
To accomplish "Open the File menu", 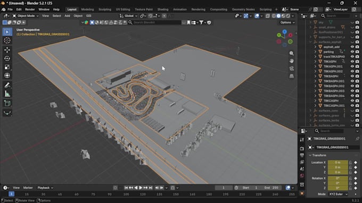I will tap(10, 10).
